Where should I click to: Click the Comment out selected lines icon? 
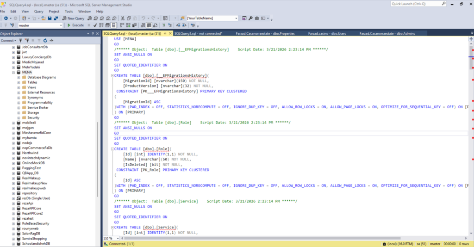[x=163, y=25]
